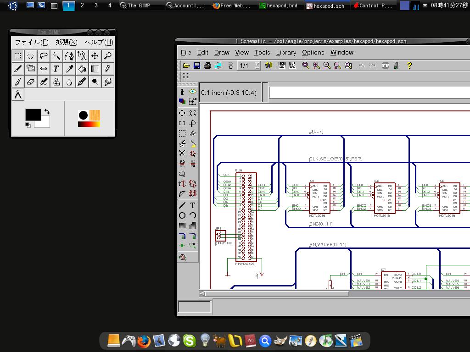Click the Eagle print icon
Viewport: 470px width, 352px height.
click(x=207, y=66)
